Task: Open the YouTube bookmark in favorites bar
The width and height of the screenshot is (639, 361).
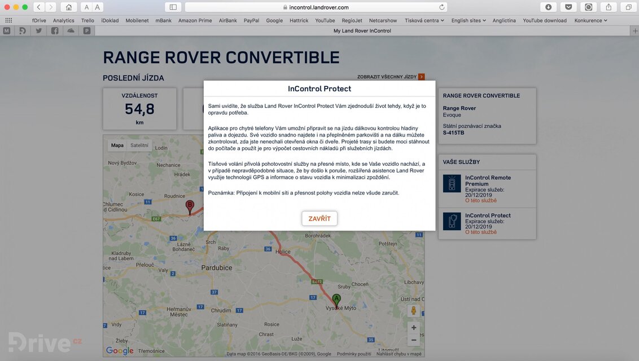Action: [325, 20]
